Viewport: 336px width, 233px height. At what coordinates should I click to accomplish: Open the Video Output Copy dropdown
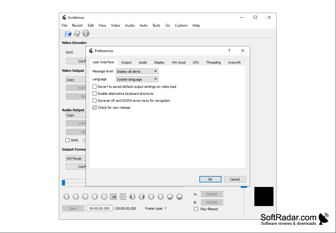tap(76, 80)
